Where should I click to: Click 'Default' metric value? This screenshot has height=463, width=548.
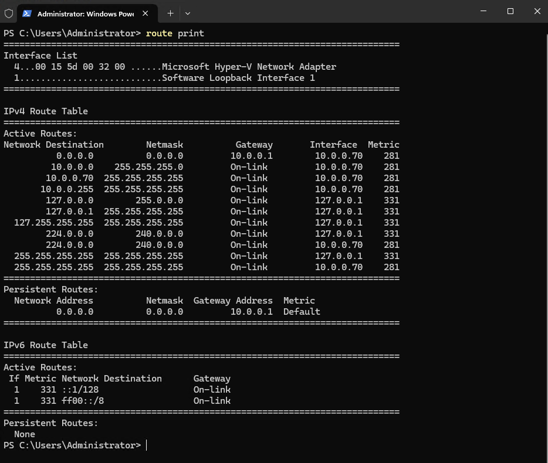click(302, 311)
